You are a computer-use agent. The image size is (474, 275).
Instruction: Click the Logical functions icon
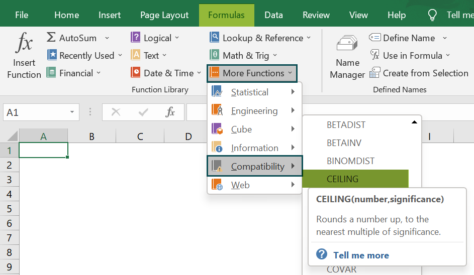(x=135, y=38)
